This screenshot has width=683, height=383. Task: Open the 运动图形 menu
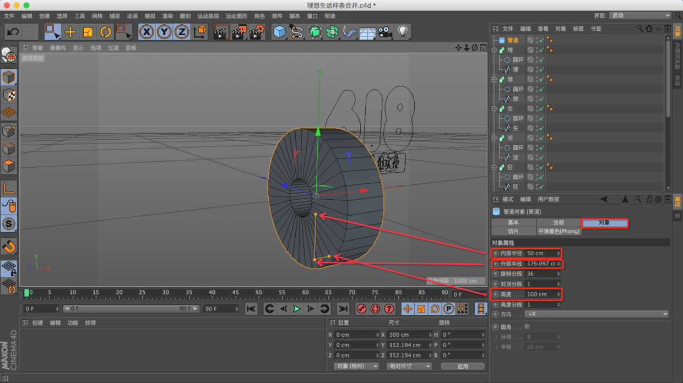point(236,17)
